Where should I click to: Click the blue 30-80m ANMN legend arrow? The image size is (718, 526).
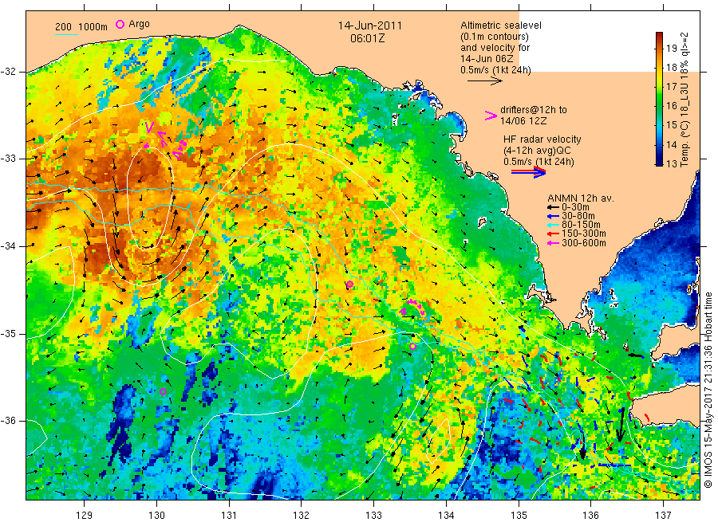[554, 216]
